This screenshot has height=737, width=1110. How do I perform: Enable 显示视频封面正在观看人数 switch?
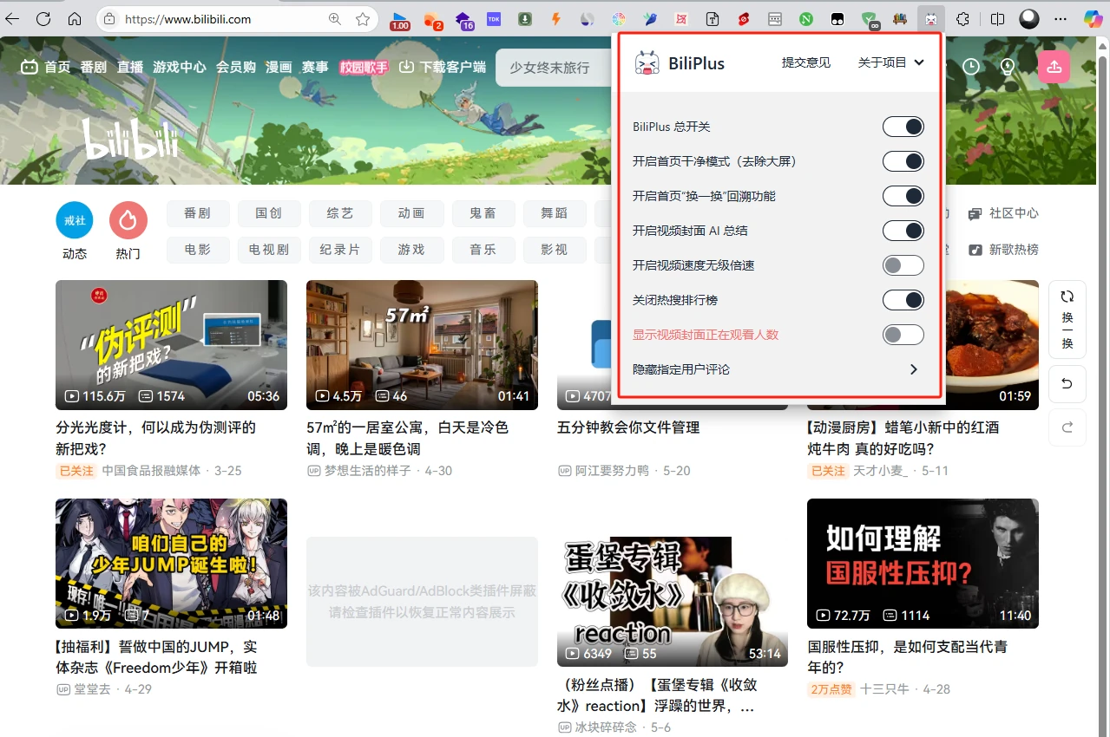pyautogui.click(x=903, y=336)
